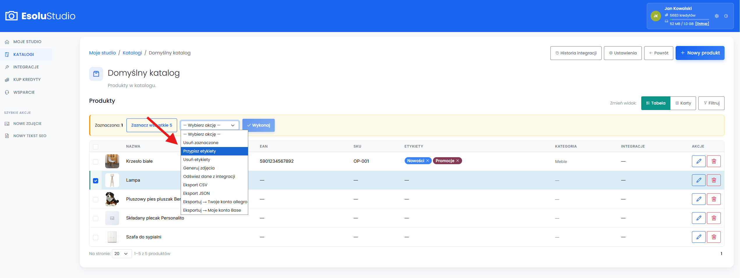740x278 pixels.
Task: Remove the Nowości label with its X
Action: tap(427, 161)
